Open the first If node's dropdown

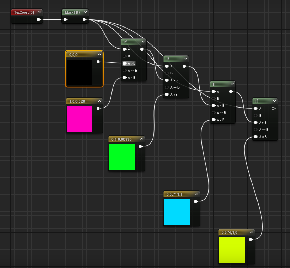tap(144, 42)
